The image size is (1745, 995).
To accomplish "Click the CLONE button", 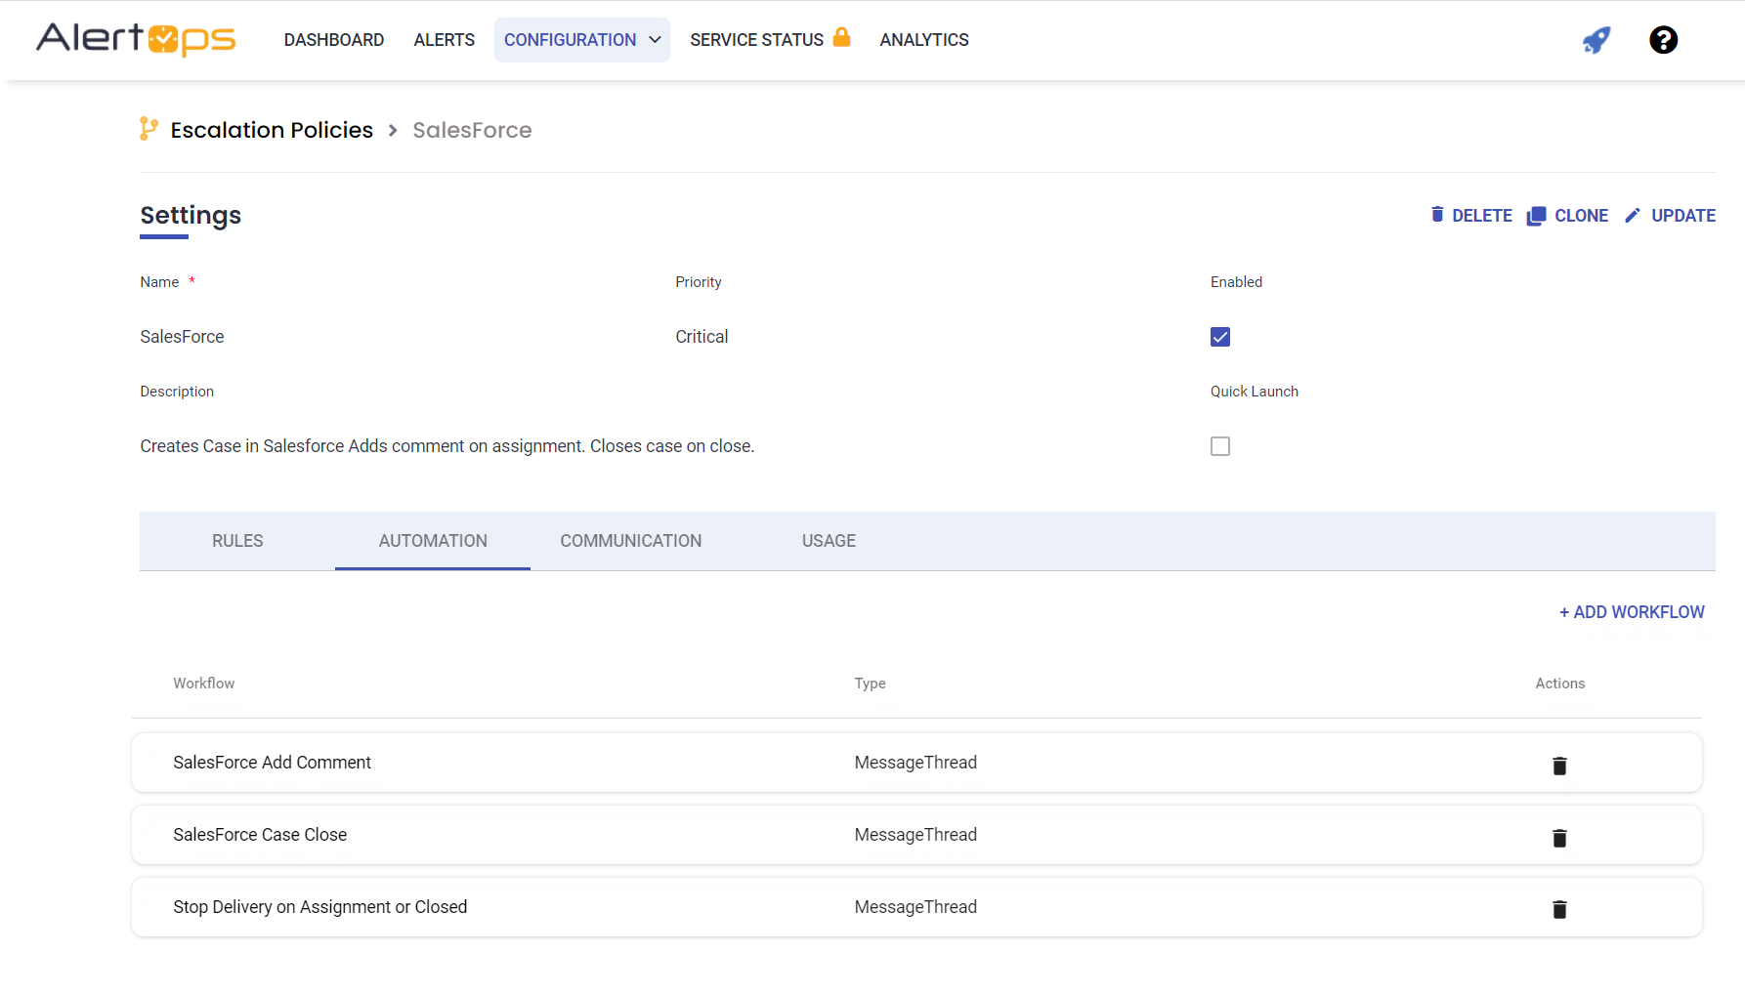I will click(x=1567, y=216).
